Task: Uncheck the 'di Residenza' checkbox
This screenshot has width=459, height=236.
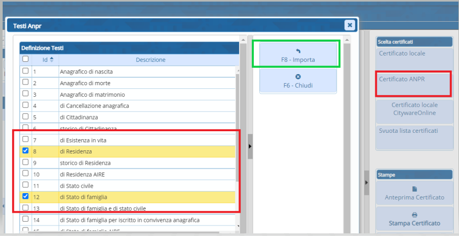Action: pyautogui.click(x=25, y=151)
